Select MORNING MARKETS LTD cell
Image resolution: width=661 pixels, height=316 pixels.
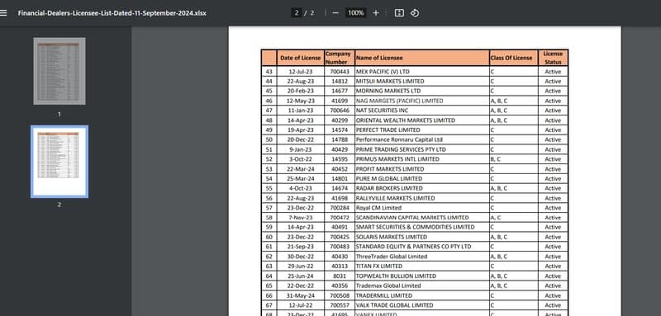[x=422, y=91]
